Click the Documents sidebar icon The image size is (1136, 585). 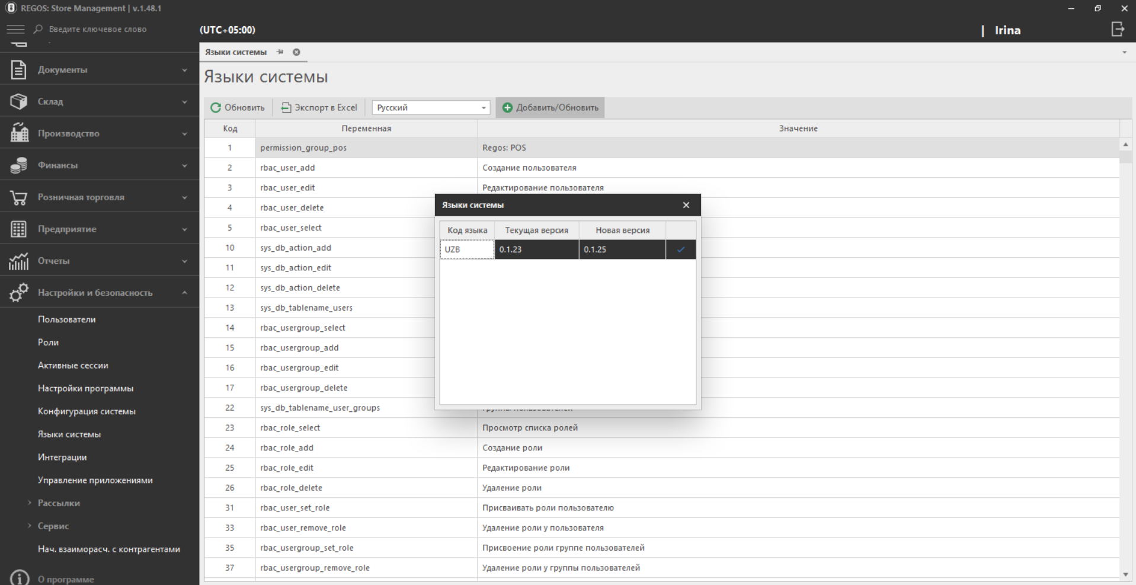coord(19,70)
